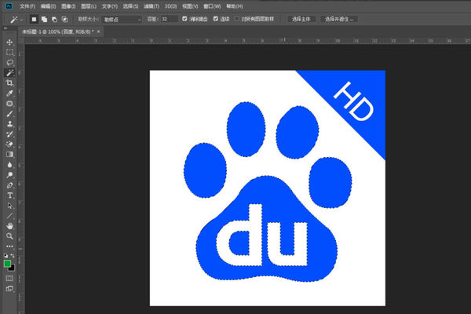
Task: Select the Zoom tool
Action: pyautogui.click(x=9, y=236)
